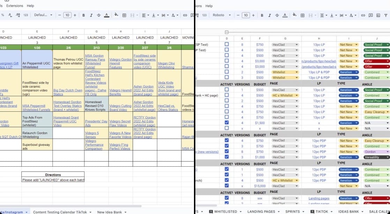Open Big Day Dutch Oven Statics link
Image resolution: width=390 pixels, height=214 pixels.
tap(68, 92)
